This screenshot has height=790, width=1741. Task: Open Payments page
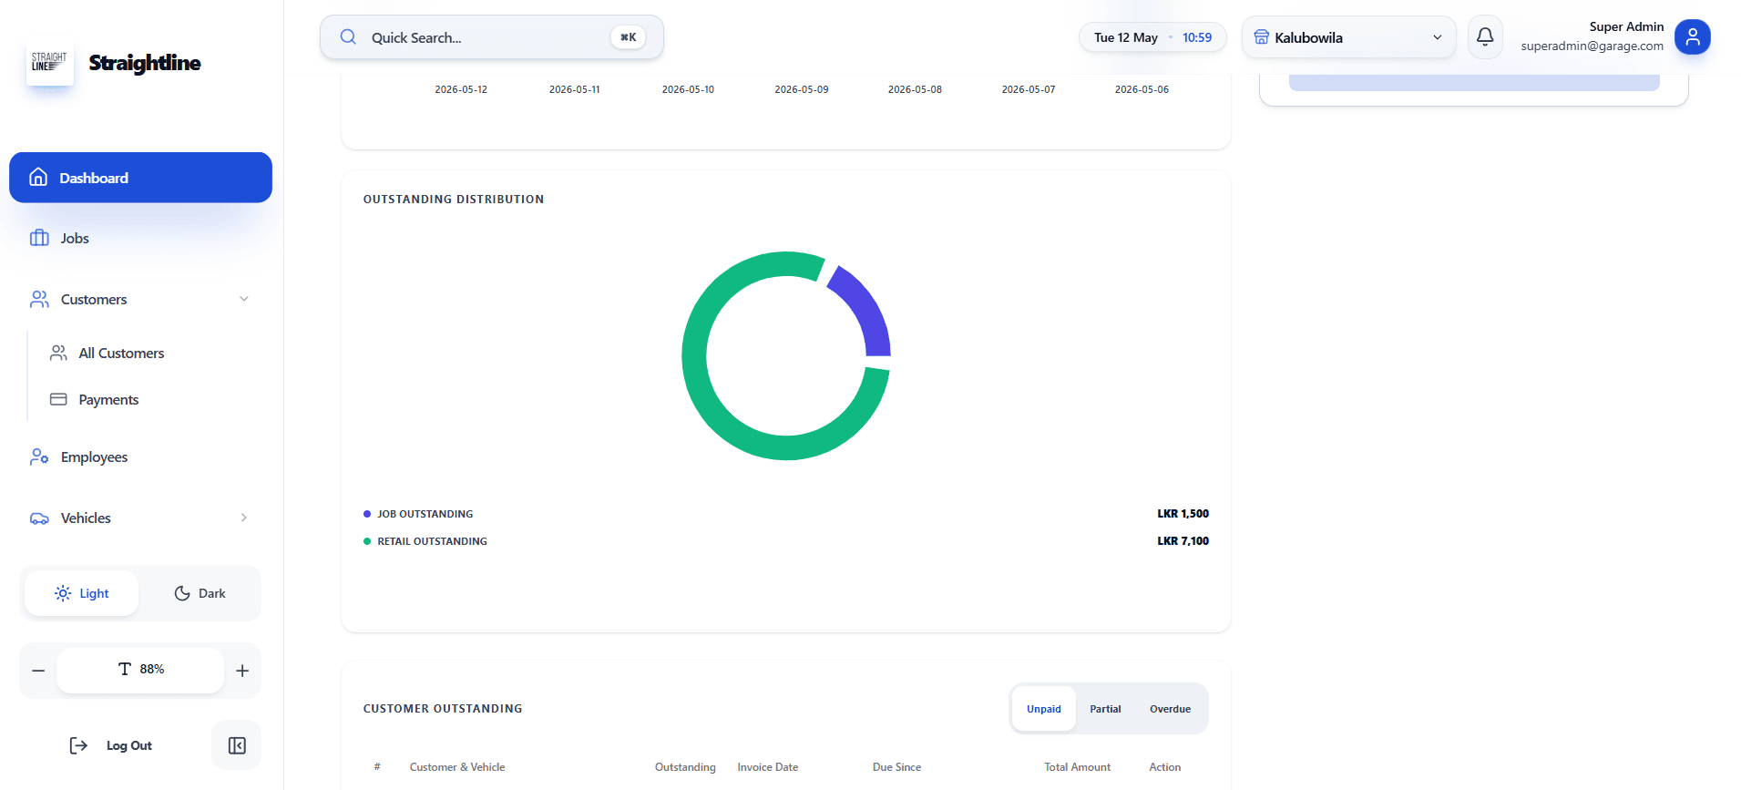[108, 399]
